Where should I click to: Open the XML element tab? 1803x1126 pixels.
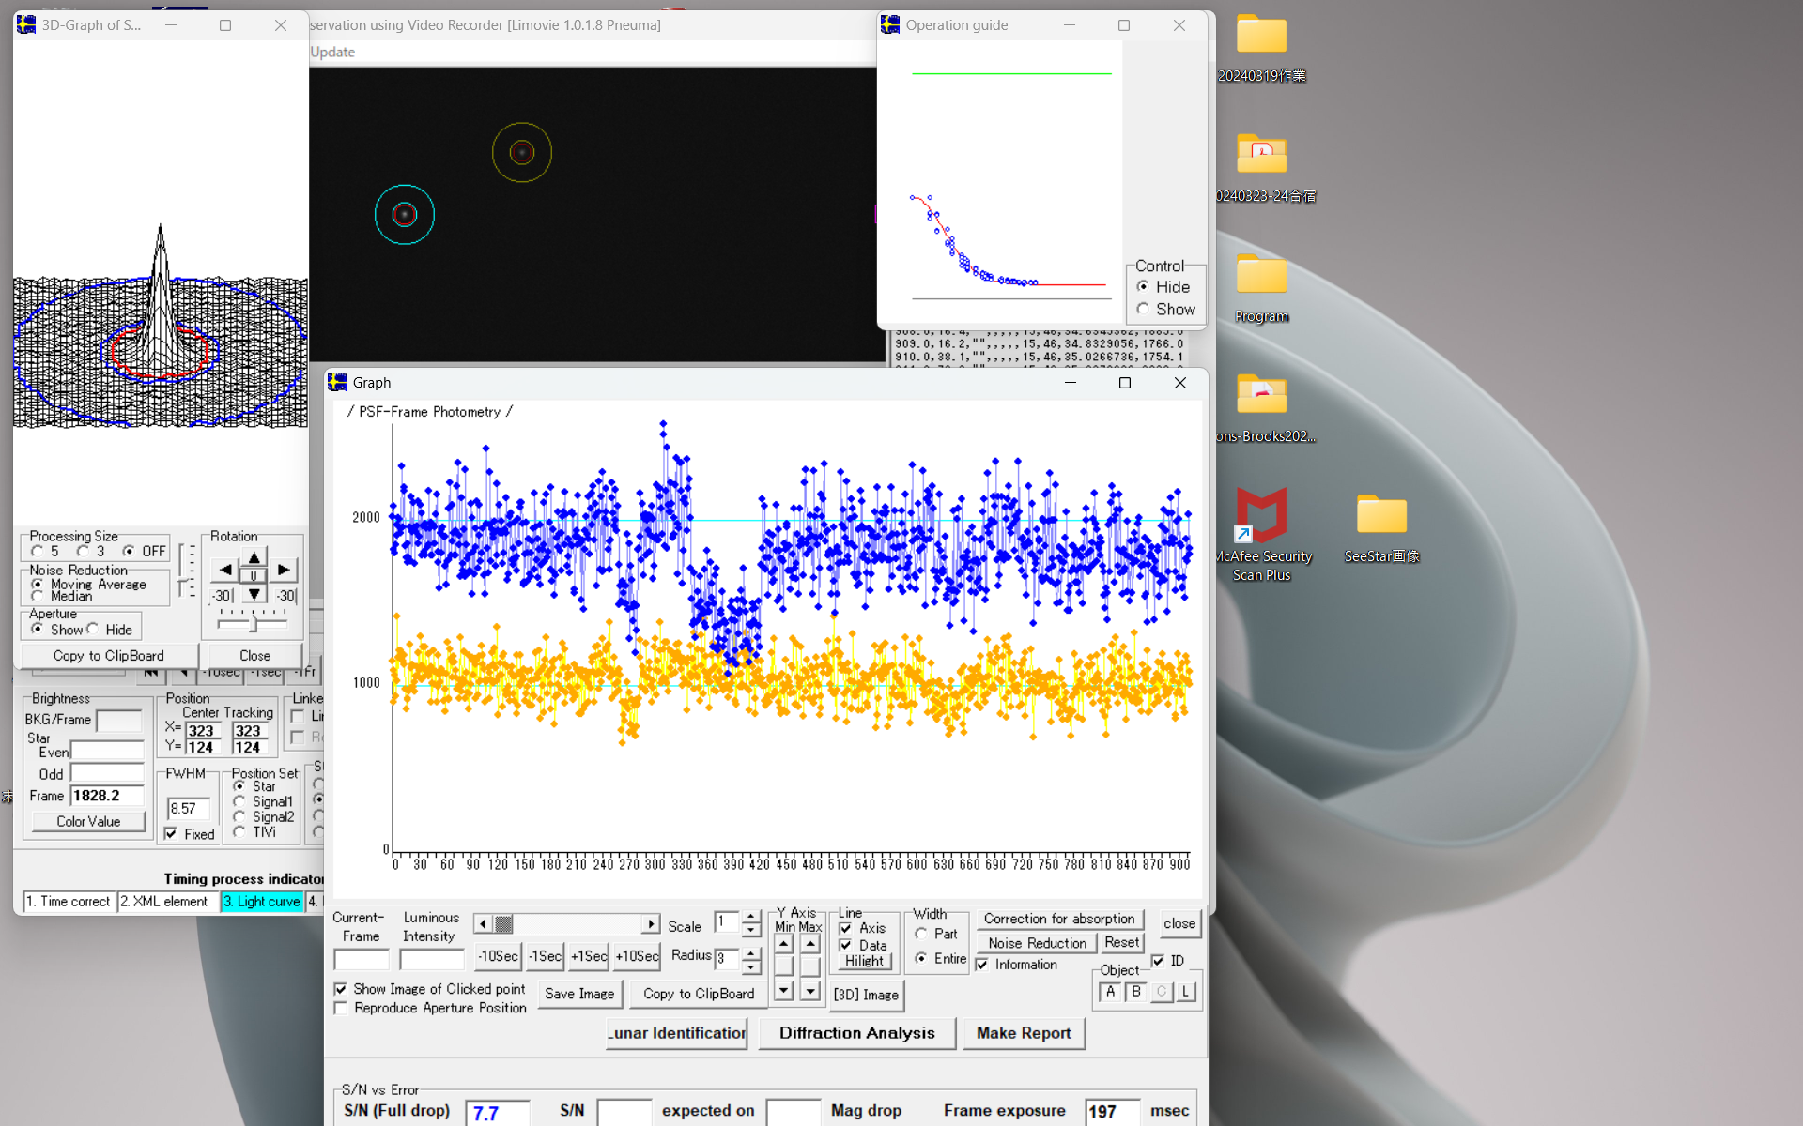pos(166,902)
